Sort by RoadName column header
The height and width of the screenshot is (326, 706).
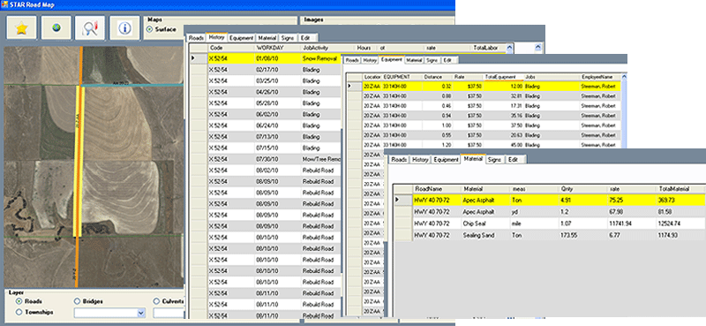437,188
